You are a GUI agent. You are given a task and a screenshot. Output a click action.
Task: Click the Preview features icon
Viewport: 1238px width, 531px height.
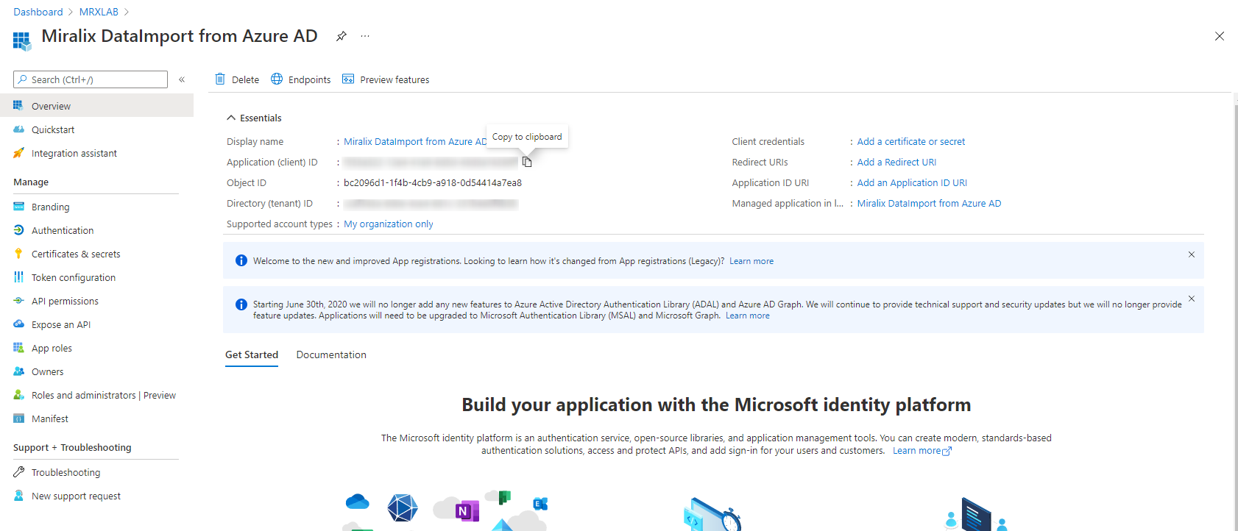[348, 79]
